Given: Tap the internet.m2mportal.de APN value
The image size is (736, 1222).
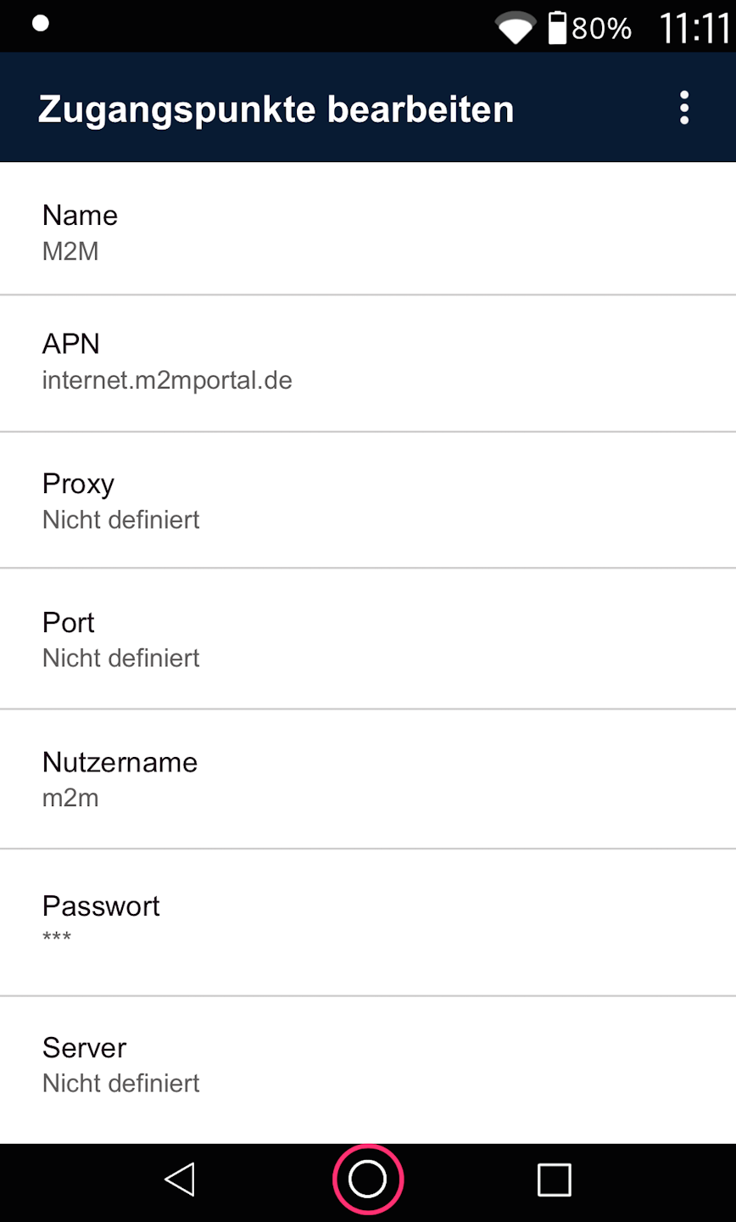Looking at the screenshot, I should click(167, 380).
